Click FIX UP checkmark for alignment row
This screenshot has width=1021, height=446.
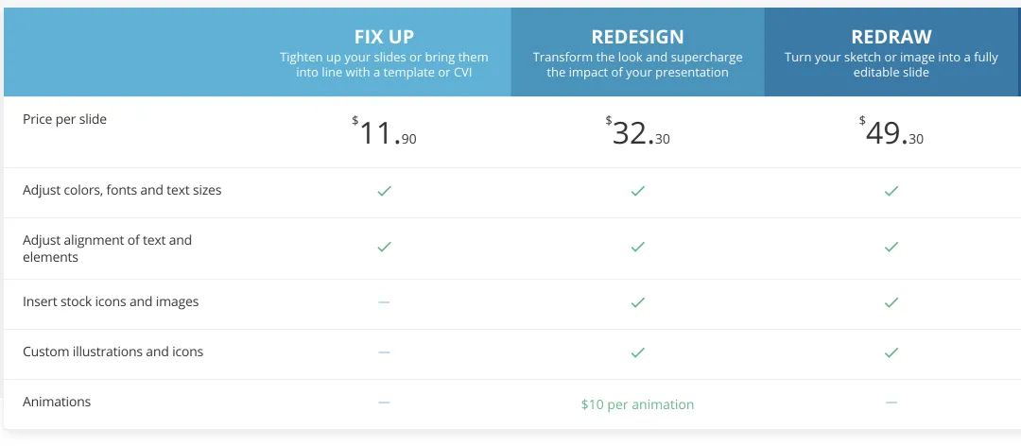384,247
